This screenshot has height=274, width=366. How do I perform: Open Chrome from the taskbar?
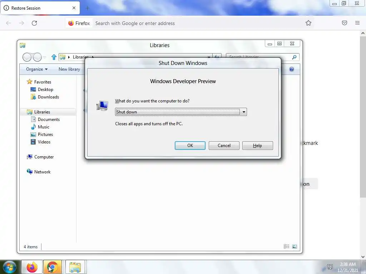click(53, 267)
